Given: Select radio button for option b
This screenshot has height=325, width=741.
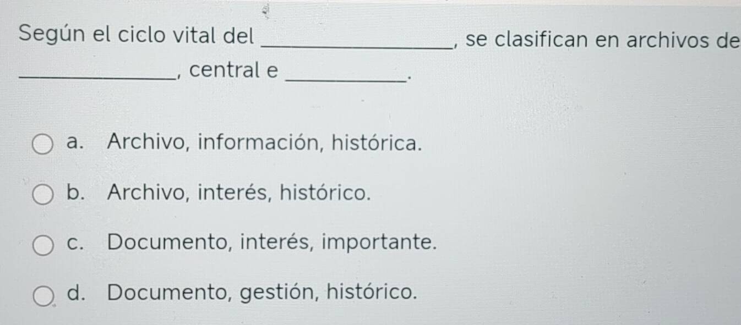Looking at the screenshot, I should click(x=42, y=195).
